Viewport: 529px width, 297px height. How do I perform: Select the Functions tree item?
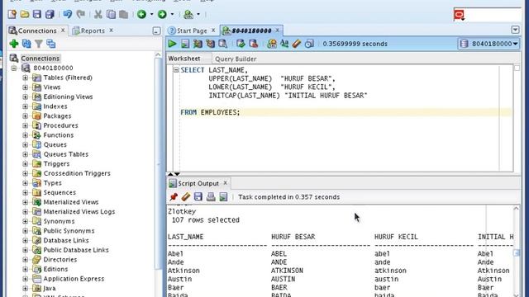click(59, 135)
